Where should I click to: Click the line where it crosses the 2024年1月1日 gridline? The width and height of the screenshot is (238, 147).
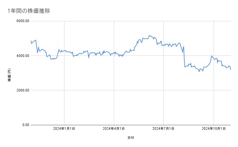(64, 50)
